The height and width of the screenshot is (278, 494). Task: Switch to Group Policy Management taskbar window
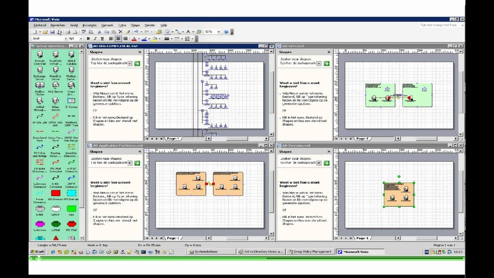311,252
